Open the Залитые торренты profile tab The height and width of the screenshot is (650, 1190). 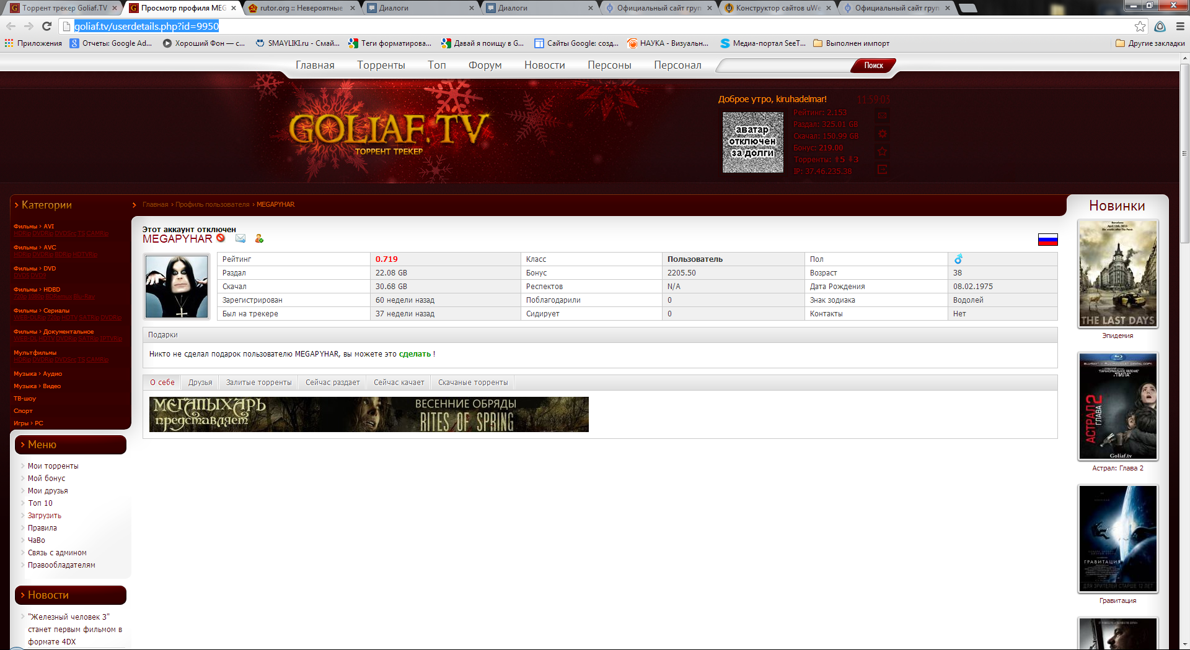pos(258,383)
